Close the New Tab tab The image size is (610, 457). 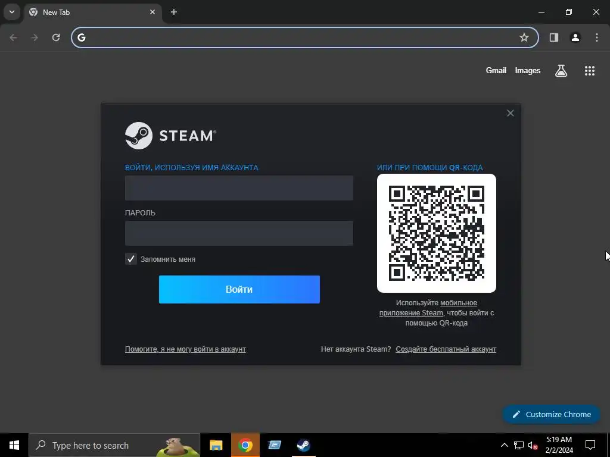coord(152,12)
